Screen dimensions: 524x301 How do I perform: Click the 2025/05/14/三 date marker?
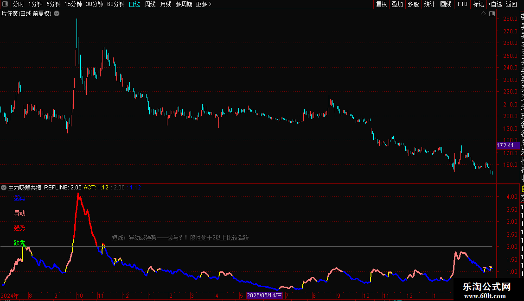click(264, 295)
